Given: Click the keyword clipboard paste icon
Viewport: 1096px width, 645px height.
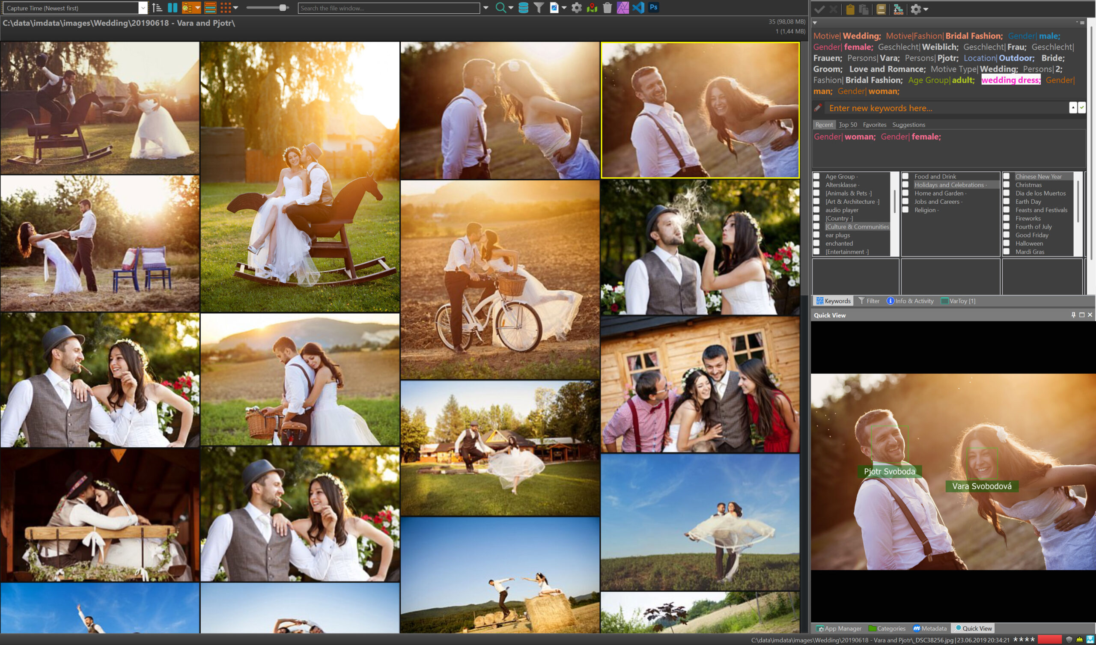Looking at the screenshot, I should click(850, 9).
